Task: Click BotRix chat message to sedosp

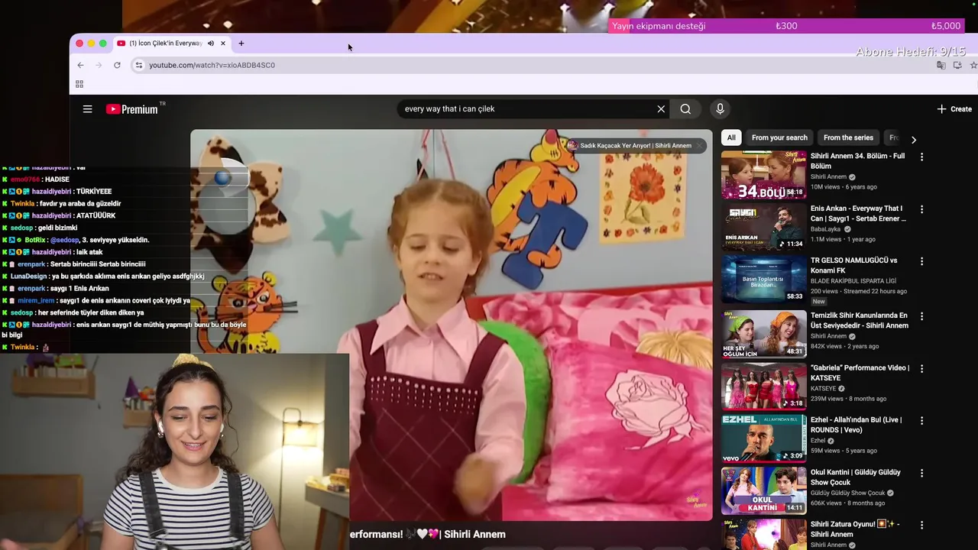Action: click(76, 240)
